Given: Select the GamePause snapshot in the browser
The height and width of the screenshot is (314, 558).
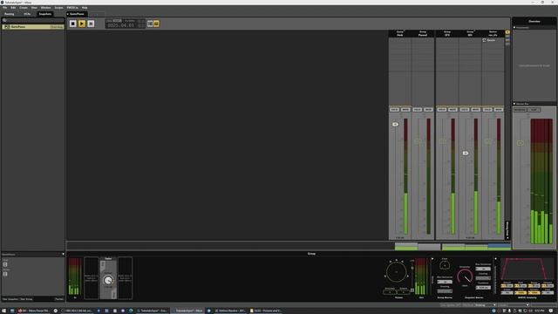Looking at the screenshot, I should 33,27.
